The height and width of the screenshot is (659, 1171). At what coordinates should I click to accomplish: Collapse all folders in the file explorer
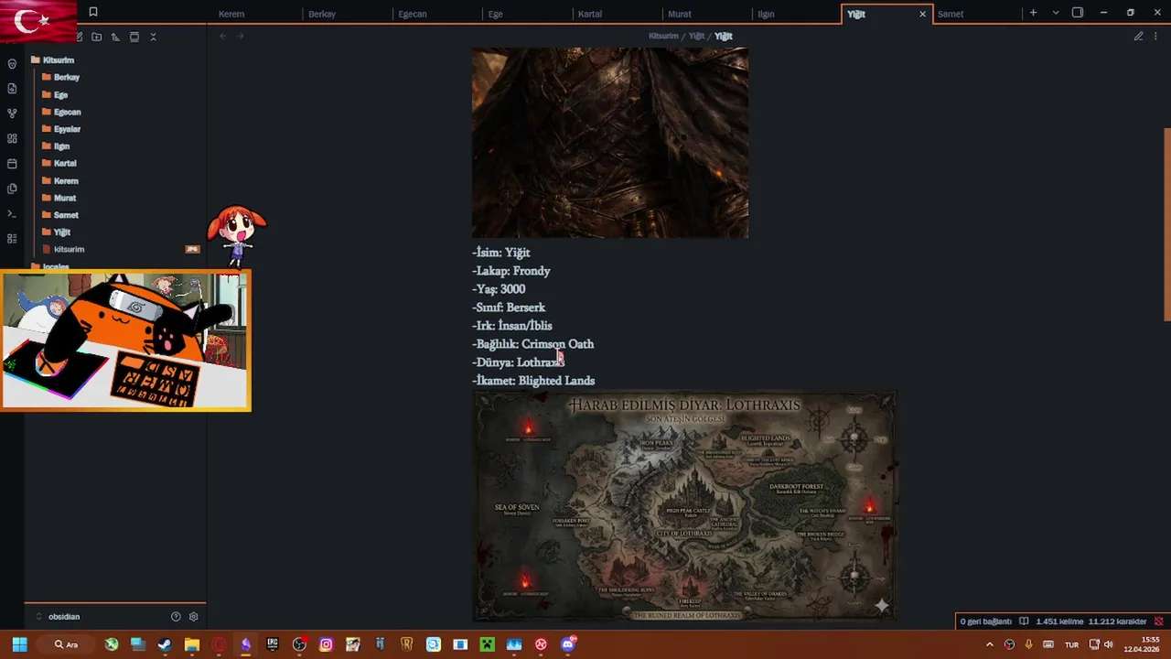click(153, 37)
